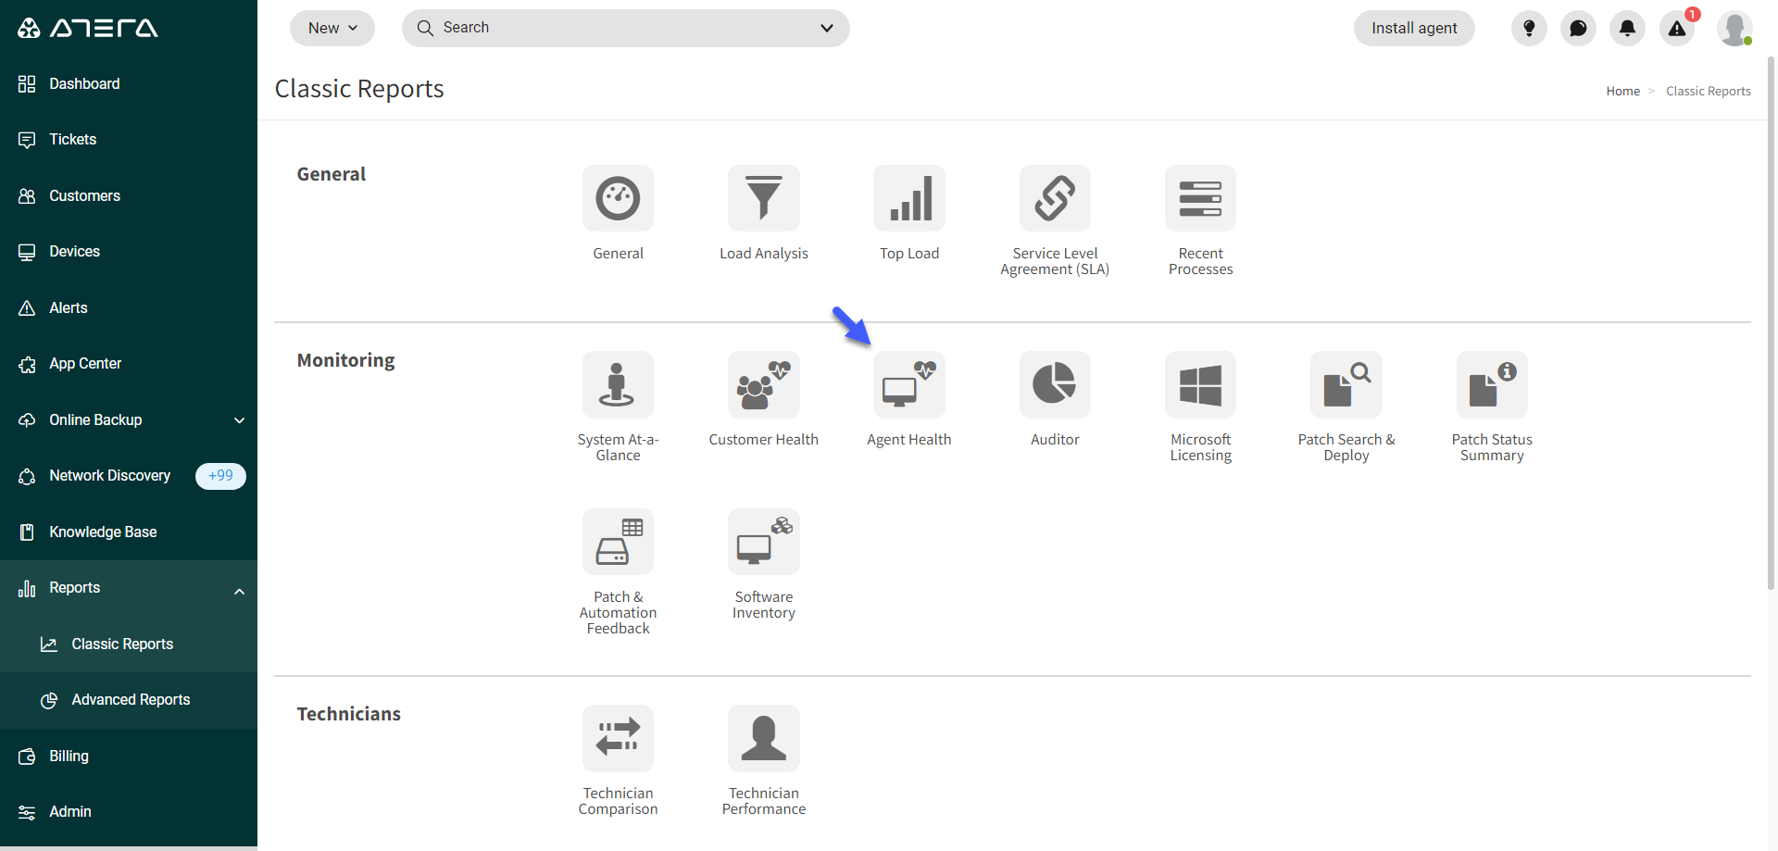Open the New dropdown button
Image resolution: width=1778 pixels, height=851 pixels.
pos(332,28)
